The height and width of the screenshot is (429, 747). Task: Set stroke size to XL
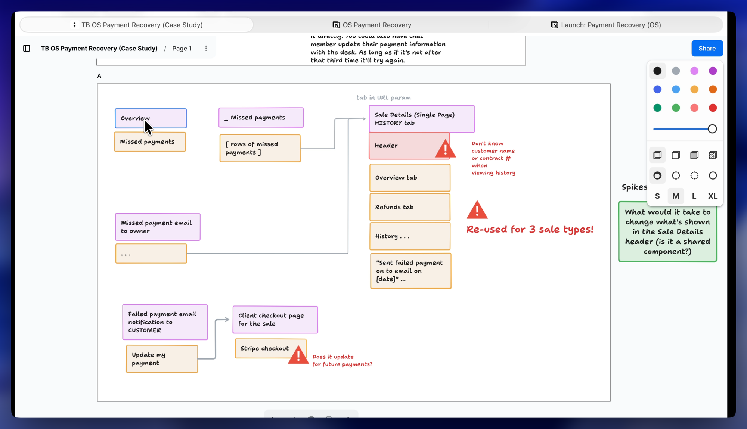coord(713,196)
